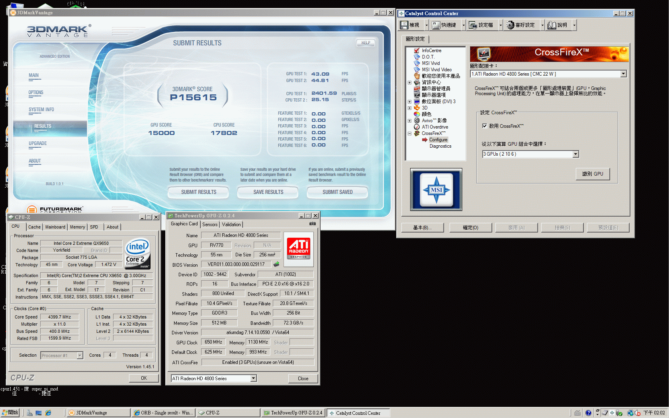Click OK in the CPU-Z window
The height and width of the screenshot is (418, 669).
click(x=144, y=378)
